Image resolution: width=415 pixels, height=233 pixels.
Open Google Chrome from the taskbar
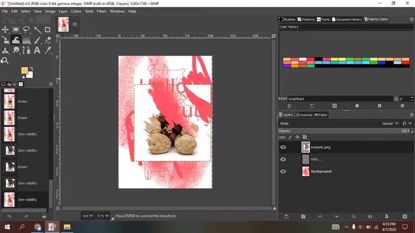click(x=38, y=227)
